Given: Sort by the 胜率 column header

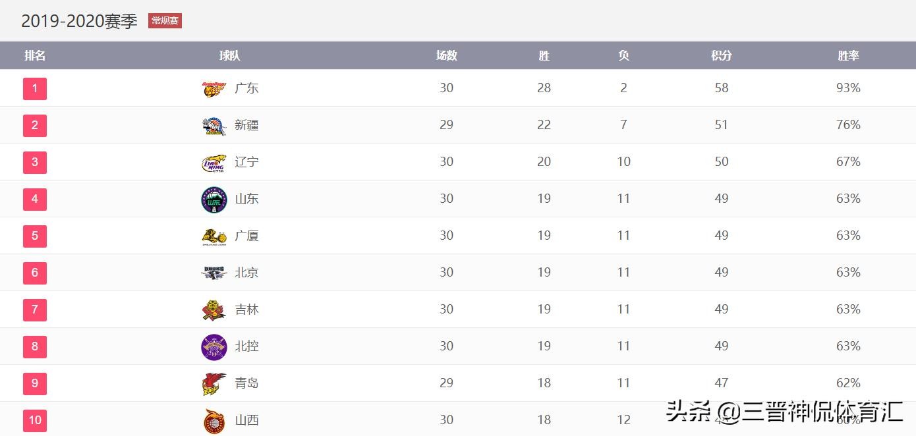Looking at the screenshot, I should [848, 56].
